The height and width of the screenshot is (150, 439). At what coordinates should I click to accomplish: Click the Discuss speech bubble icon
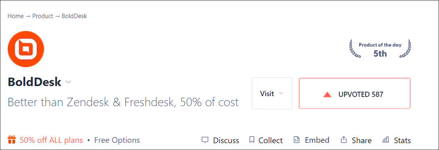pos(205,140)
